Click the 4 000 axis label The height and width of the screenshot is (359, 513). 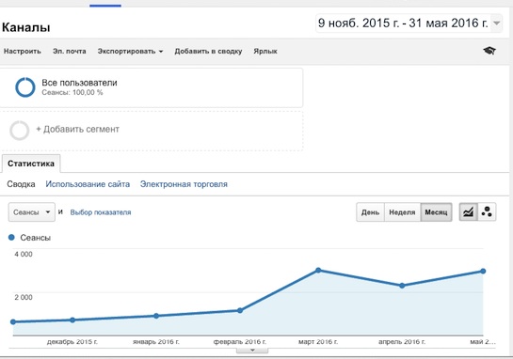[24, 254]
